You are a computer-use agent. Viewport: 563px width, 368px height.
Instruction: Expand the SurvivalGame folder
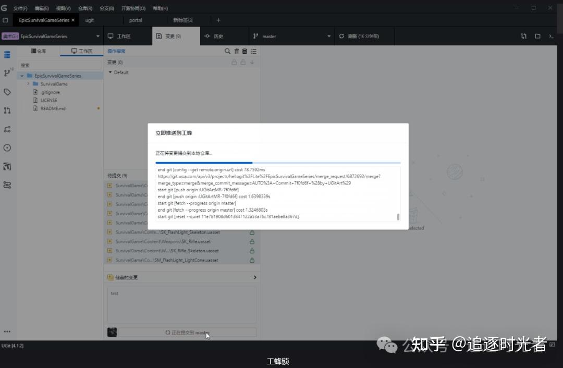[x=29, y=83]
